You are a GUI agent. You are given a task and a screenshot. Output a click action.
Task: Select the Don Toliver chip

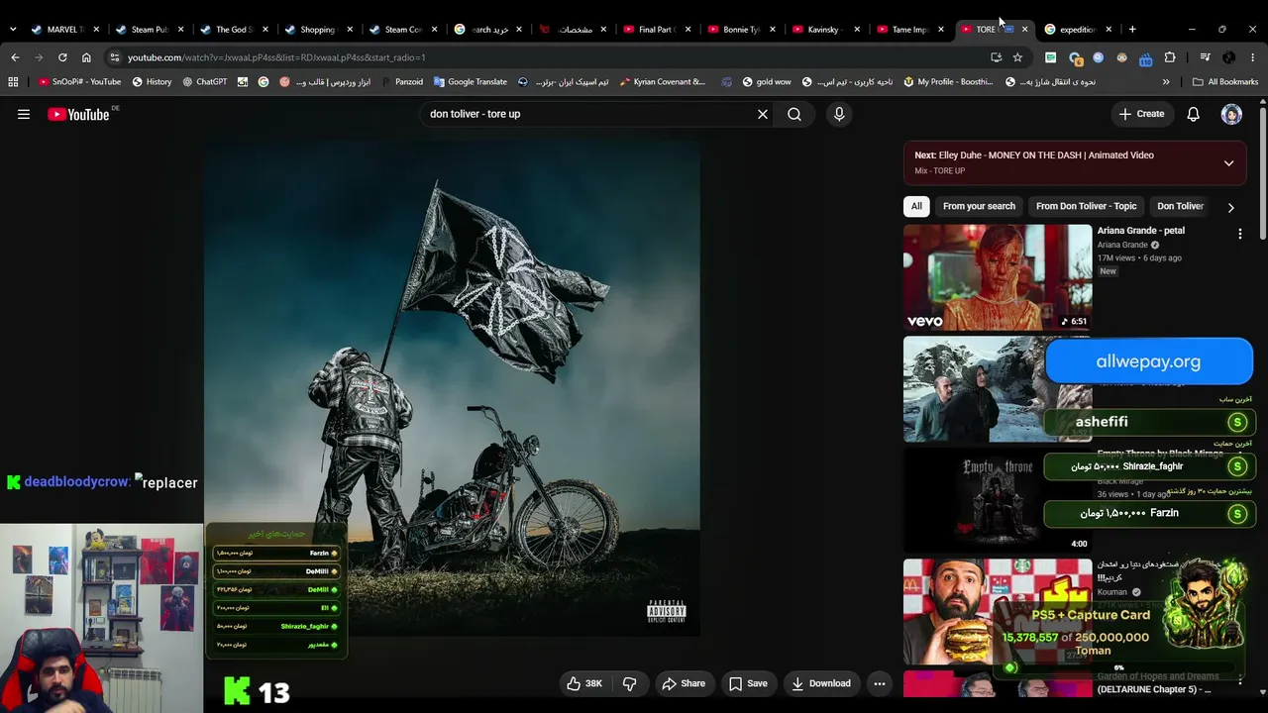[x=1180, y=206]
